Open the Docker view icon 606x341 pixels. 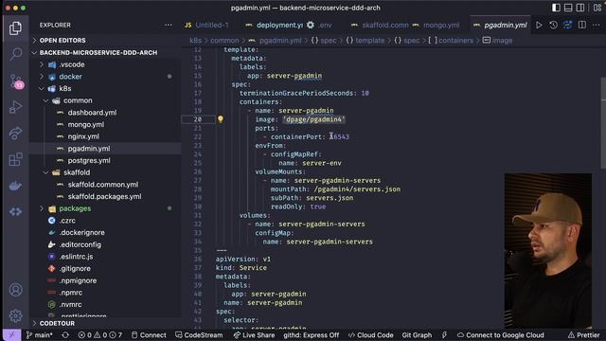point(15,186)
